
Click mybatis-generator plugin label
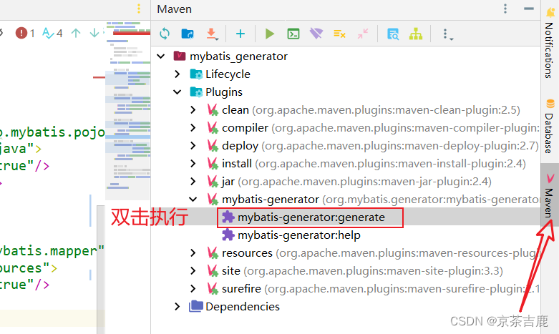tap(271, 200)
